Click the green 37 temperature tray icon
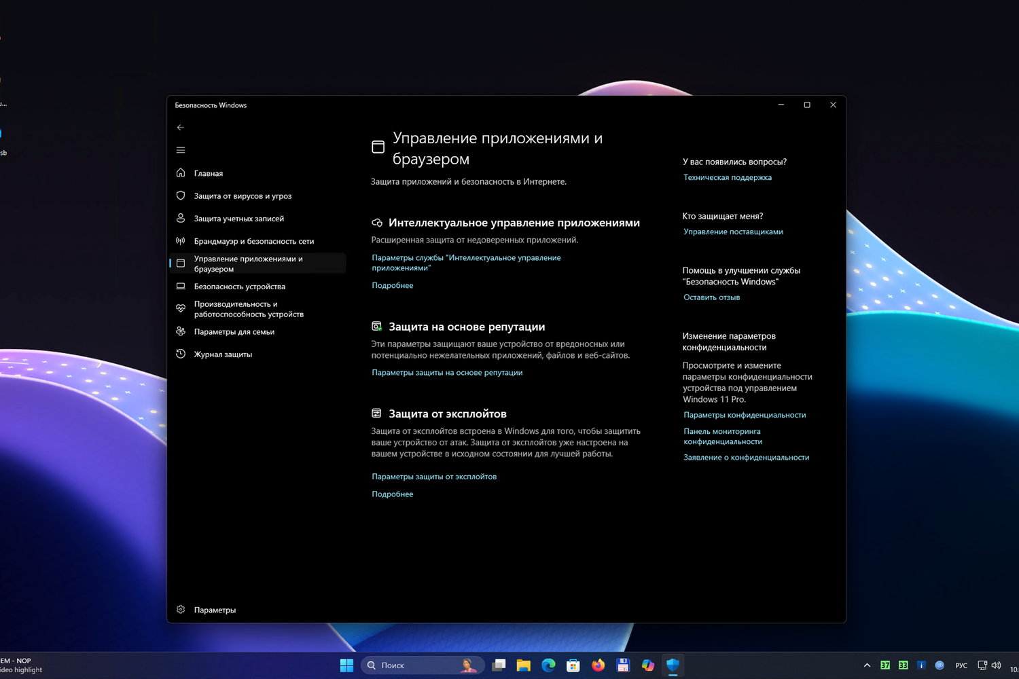 tap(885, 665)
